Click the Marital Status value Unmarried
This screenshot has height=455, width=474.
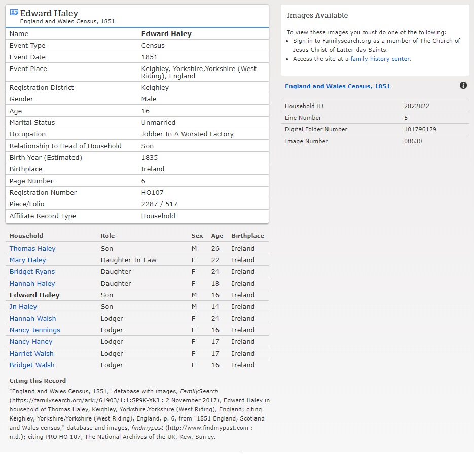(158, 123)
